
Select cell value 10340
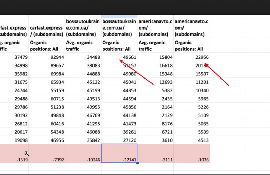click(192, 90)
